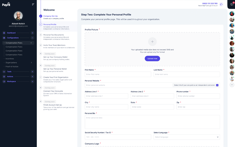The width and height of the screenshot is (235, 147).
Task: Collapse sidebar with the hamburger menu icon
Action: coord(33,4)
